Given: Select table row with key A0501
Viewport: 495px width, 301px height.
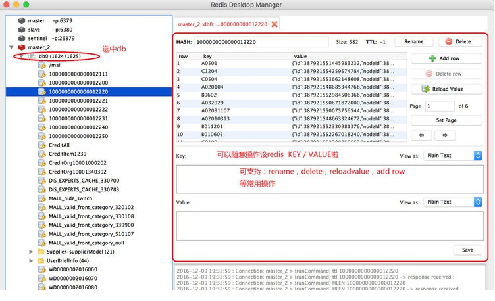Looking at the screenshot, I should 292,63.
